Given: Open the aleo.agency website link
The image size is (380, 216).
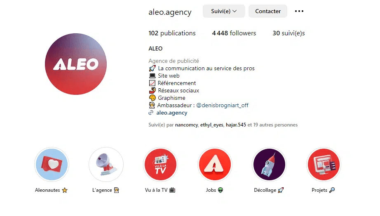Looking at the screenshot, I should pyautogui.click(x=172, y=113).
